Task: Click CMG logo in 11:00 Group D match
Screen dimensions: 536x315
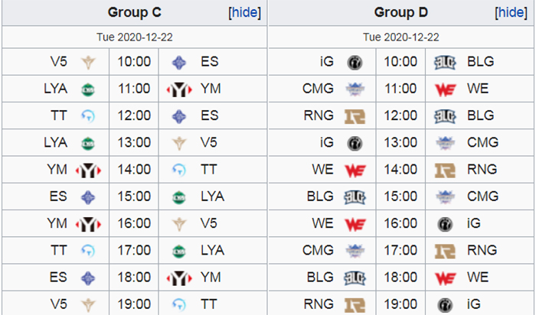Action: click(355, 89)
